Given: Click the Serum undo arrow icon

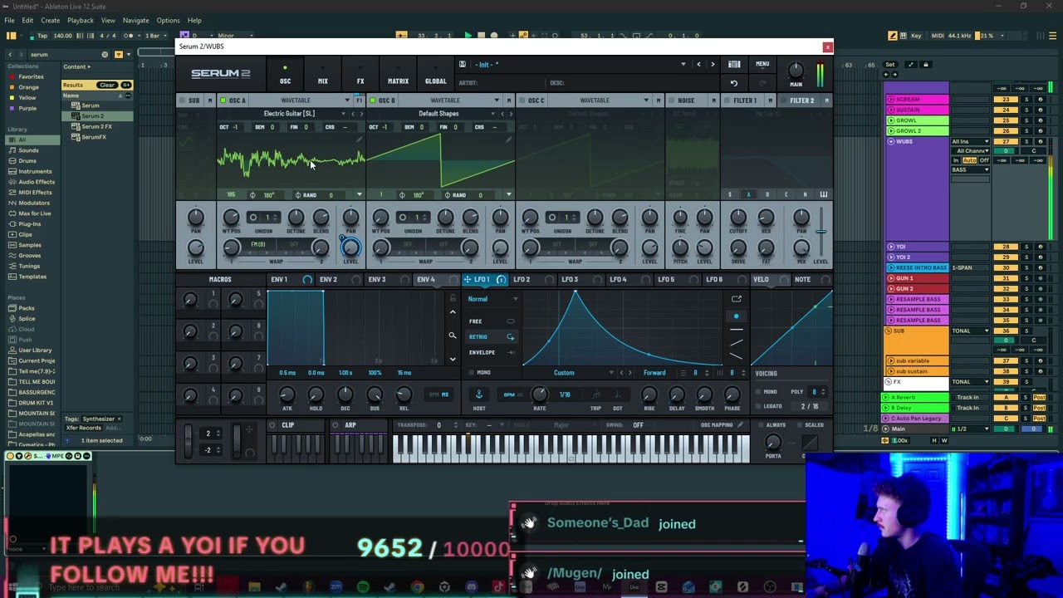Looking at the screenshot, I should pos(734,83).
